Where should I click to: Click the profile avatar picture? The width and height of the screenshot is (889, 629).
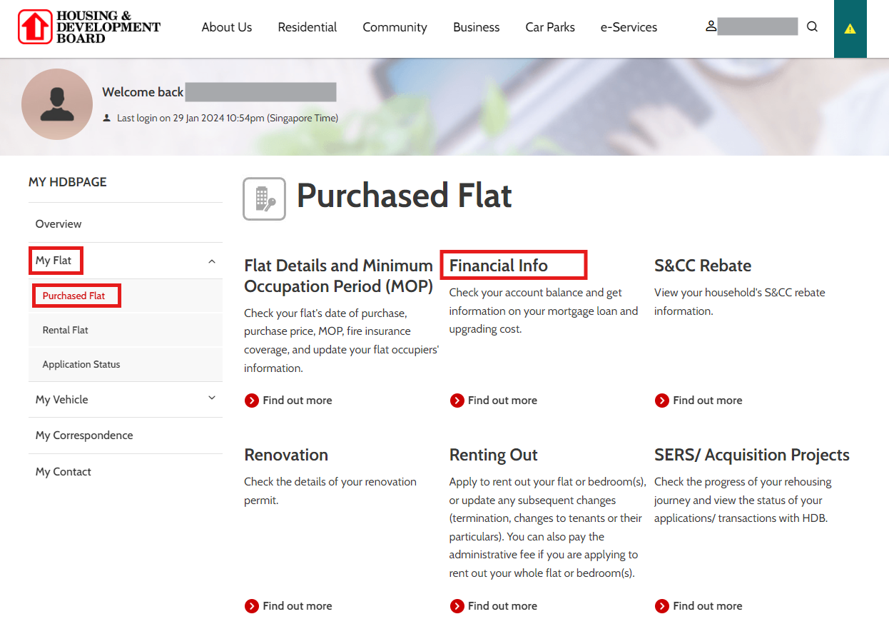coord(57,104)
